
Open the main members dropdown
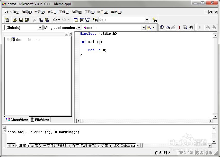point(144,27)
